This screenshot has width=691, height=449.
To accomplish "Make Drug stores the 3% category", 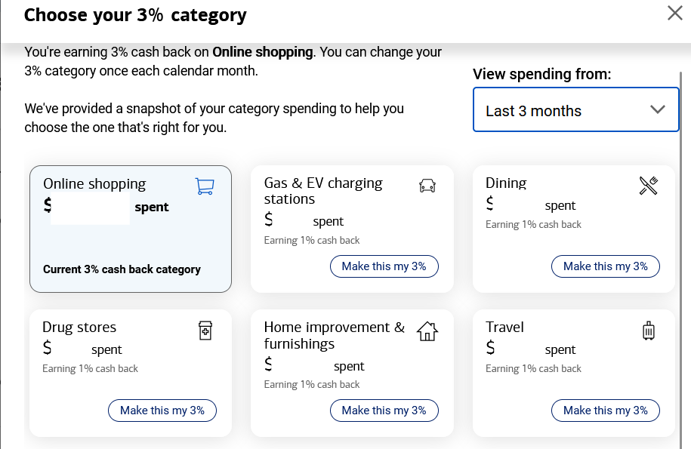I will (x=162, y=411).
